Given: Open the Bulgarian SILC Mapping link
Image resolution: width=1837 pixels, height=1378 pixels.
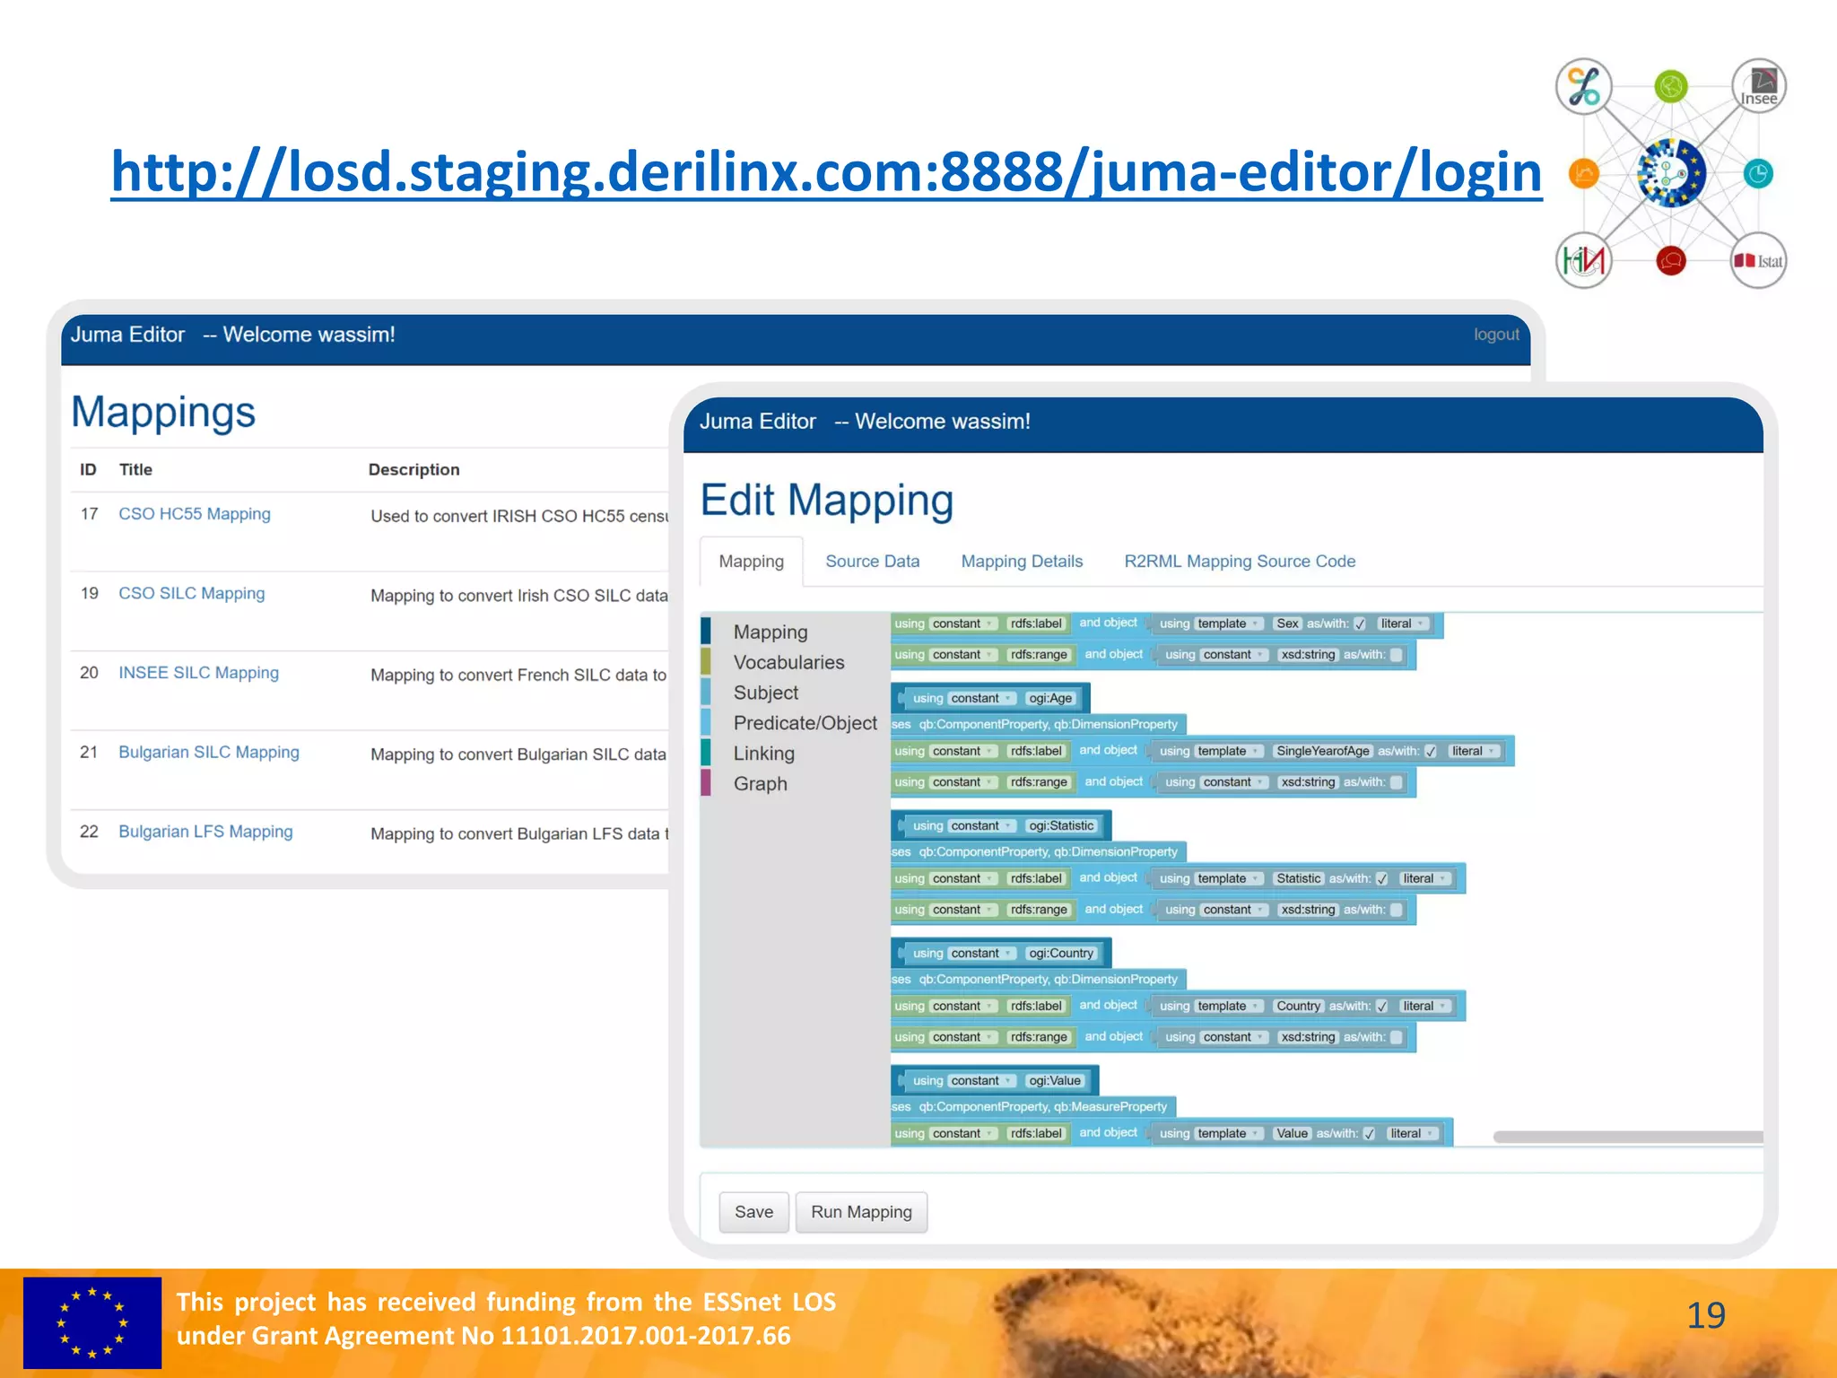Looking at the screenshot, I should 209,753.
